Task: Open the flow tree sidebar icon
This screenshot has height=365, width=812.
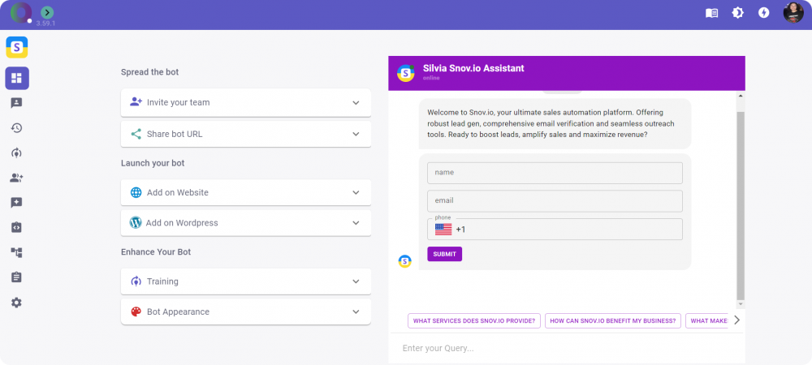Action: (16, 252)
